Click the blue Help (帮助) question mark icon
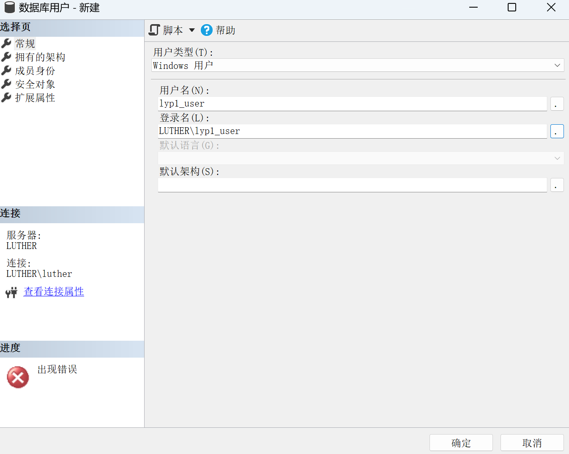 click(x=206, y=30)
